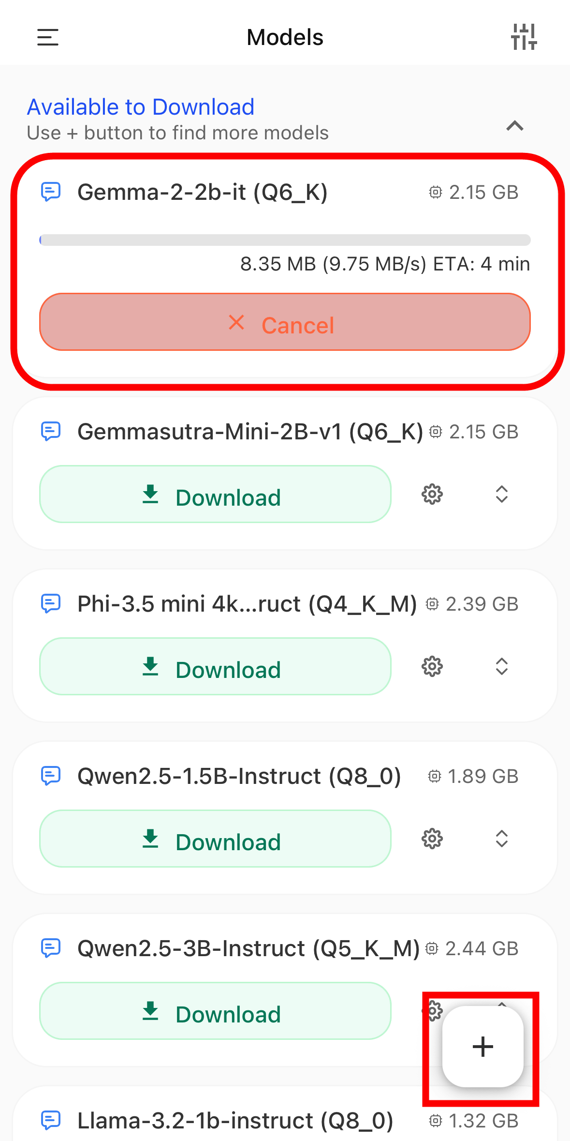
Task: Collapse the Available to Download section
Action: pyautogui.click(x=515, y=126)
